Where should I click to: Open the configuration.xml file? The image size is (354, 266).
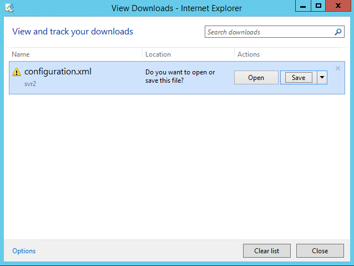pyautogui.click(x=256, y=78)
